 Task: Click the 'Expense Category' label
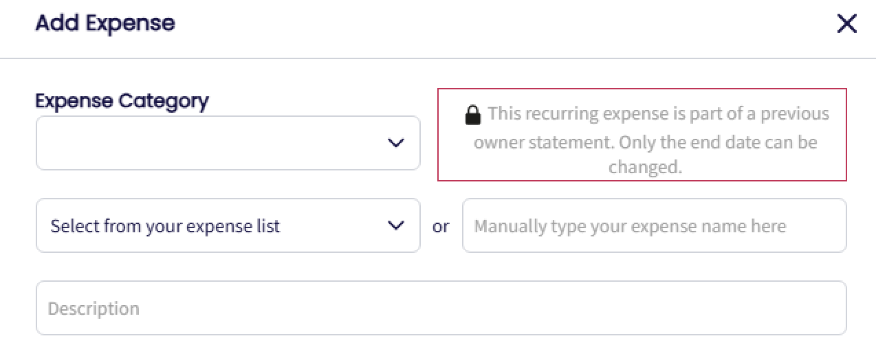pos(122,101)
